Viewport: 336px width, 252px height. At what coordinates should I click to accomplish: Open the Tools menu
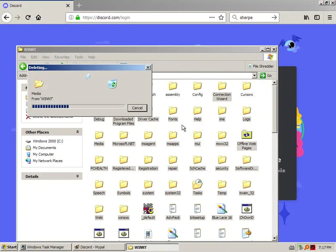click(79, 57)
